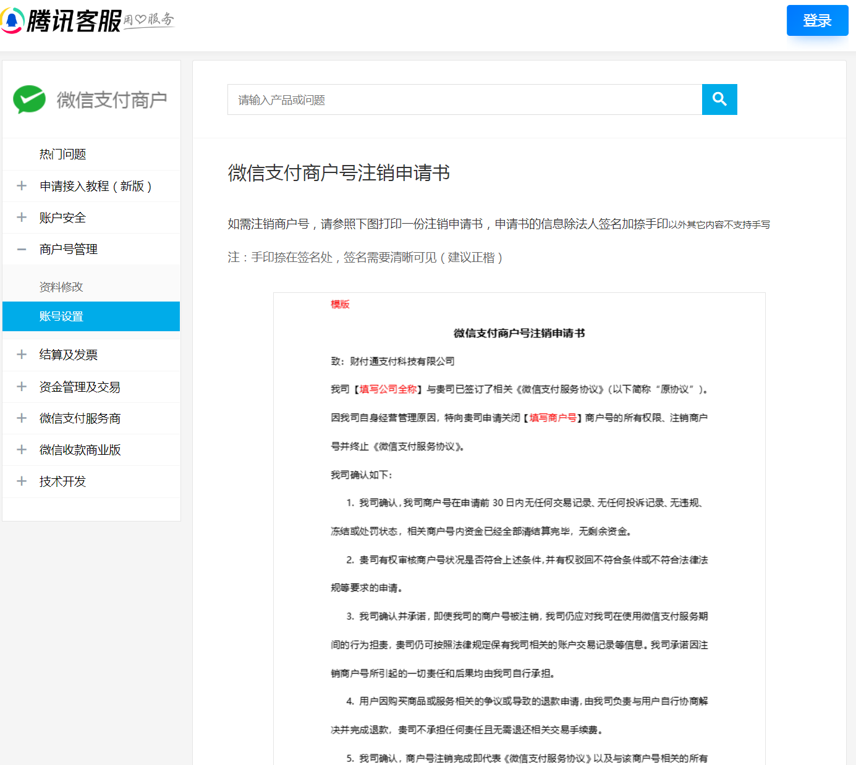Select 商户号管理 section label
This screenshot has width=856, height=765.
tap(69, 249)
